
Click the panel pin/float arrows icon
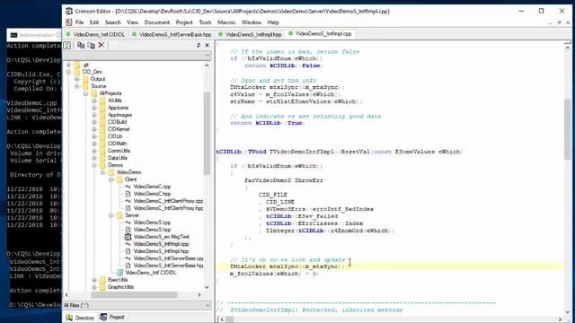[199, 45]
